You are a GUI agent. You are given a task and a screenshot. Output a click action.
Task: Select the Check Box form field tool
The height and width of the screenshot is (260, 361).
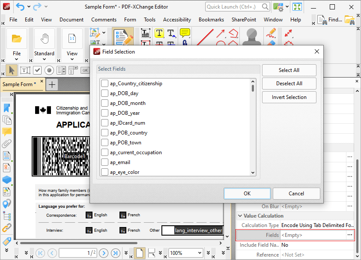[37, 70]
